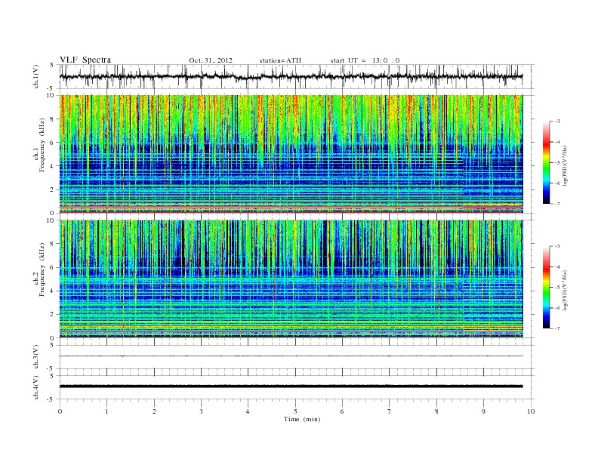Click time axis tick label "3" at the bottom
The width and height of the screenshot is (598, 462).
(201, 411)
